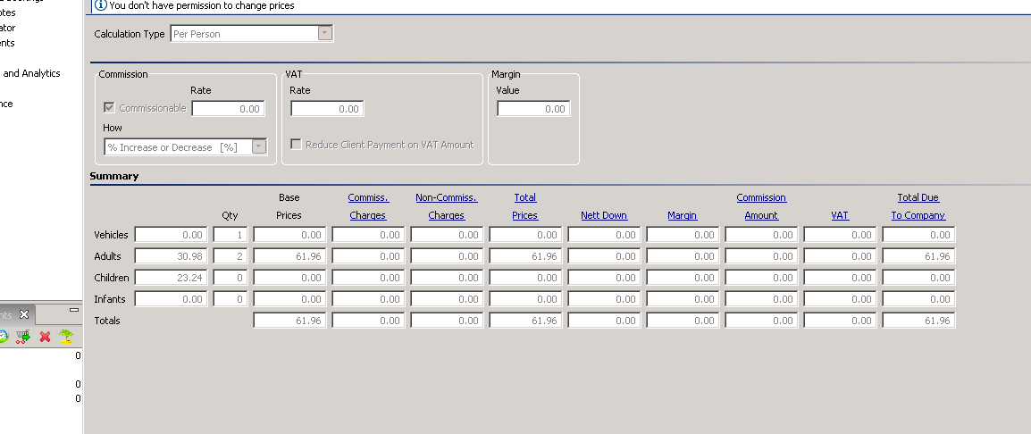The height and width of the screenshot is (434, 1031).
Task: Click the Margin Value input field
Action: (x=534, y=109)
